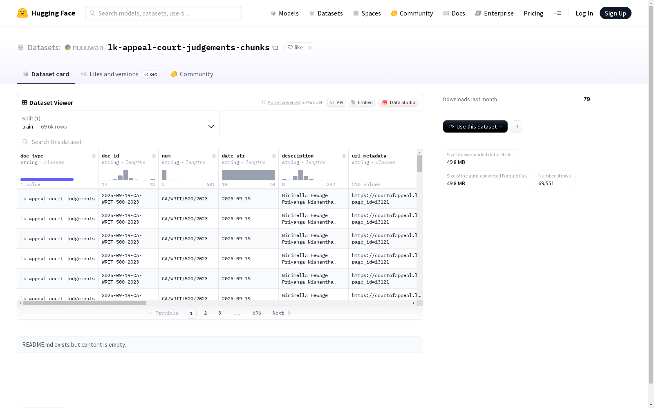Click the like count 0

pyautogui.click(x=310, y=47)
